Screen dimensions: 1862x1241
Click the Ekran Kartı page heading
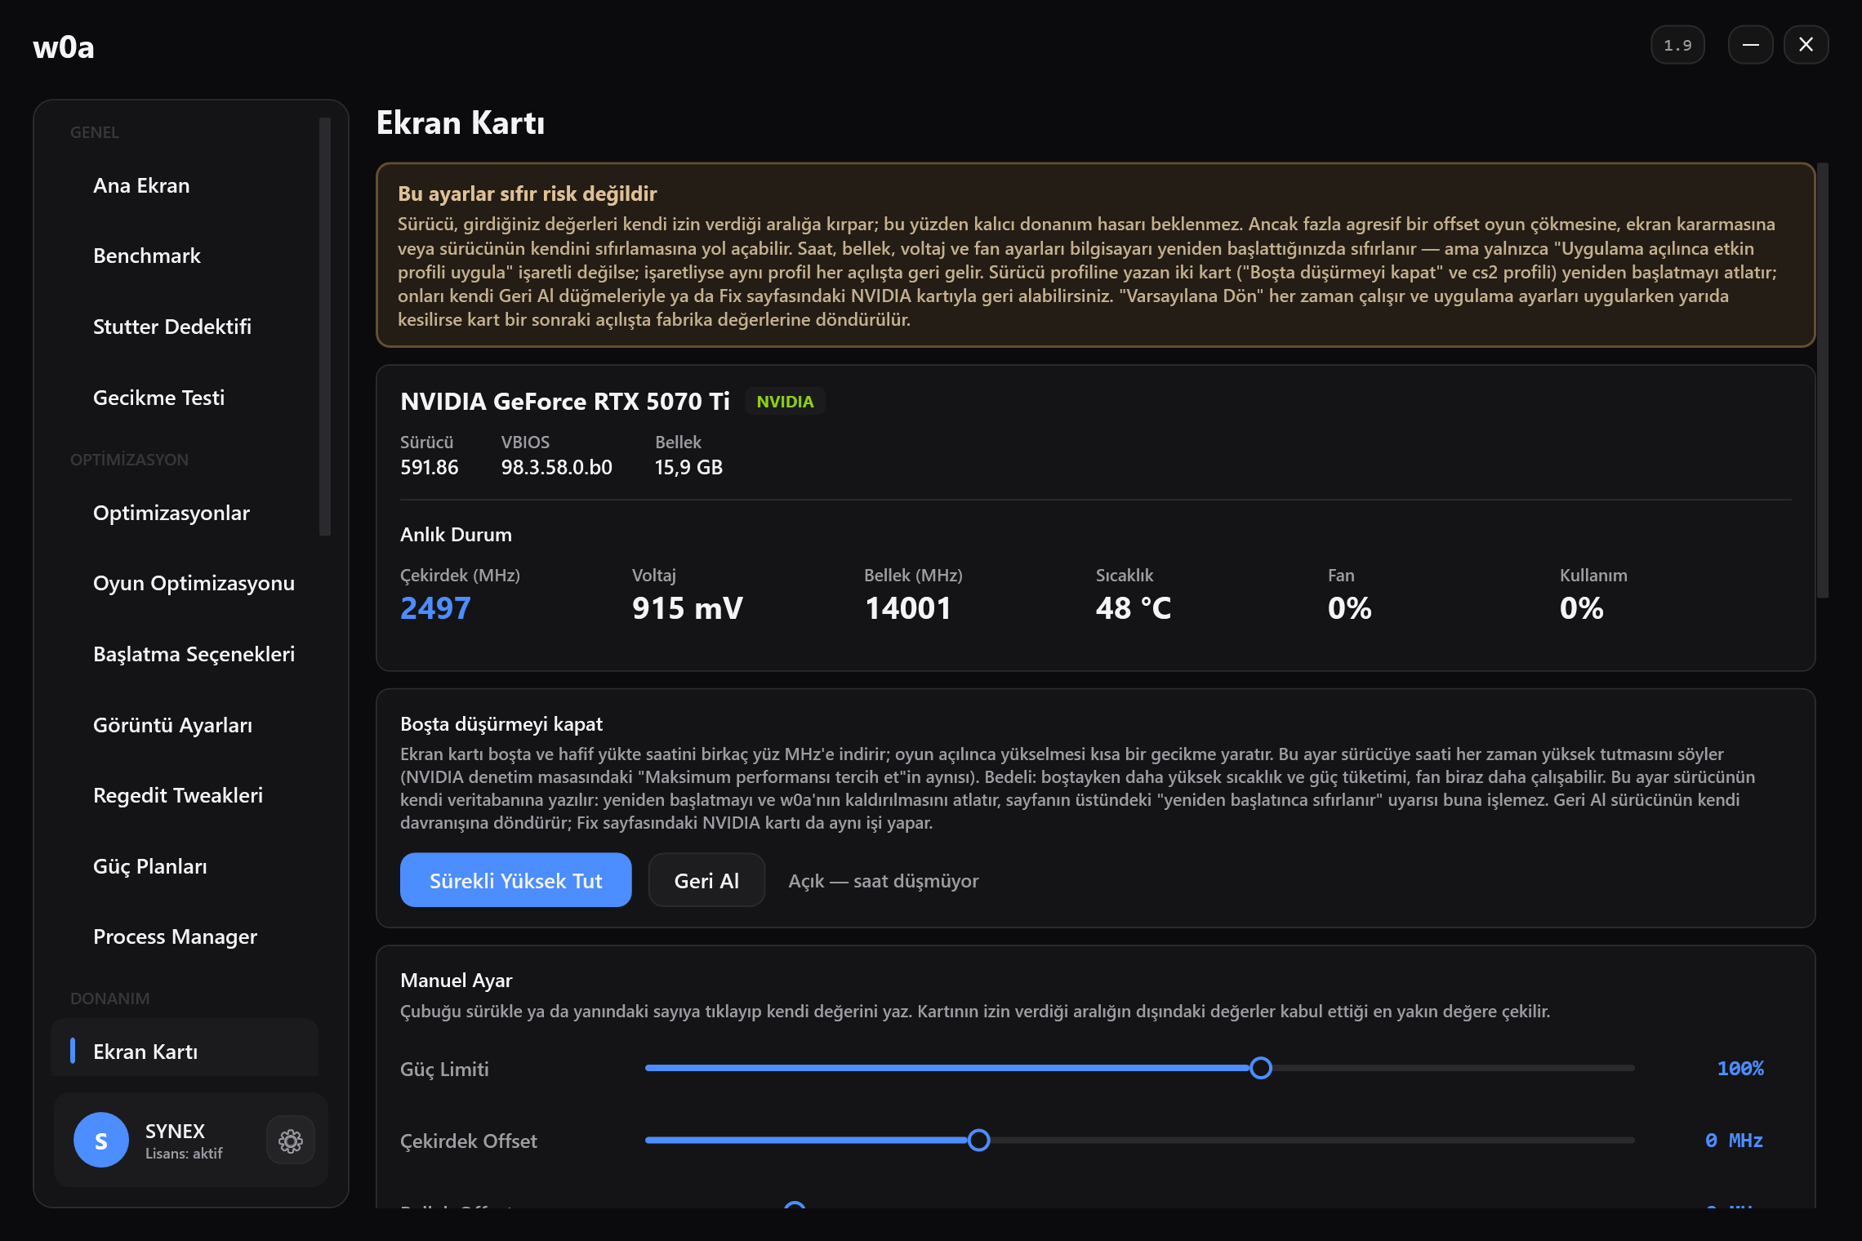pyautogui.click(x=460, y=122)
